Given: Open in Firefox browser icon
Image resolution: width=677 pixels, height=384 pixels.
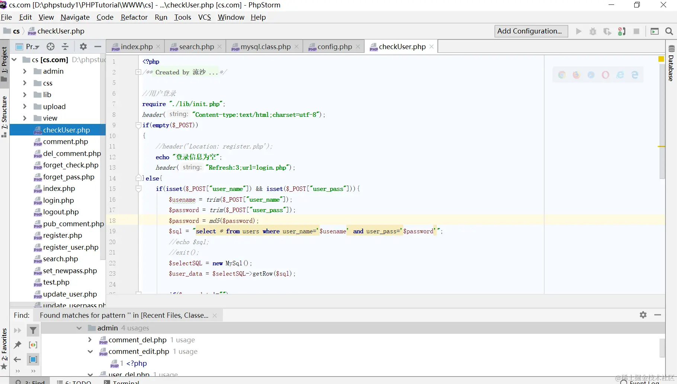Looking at the screenshot, I should pyautogui.click(x=577, y=75).
